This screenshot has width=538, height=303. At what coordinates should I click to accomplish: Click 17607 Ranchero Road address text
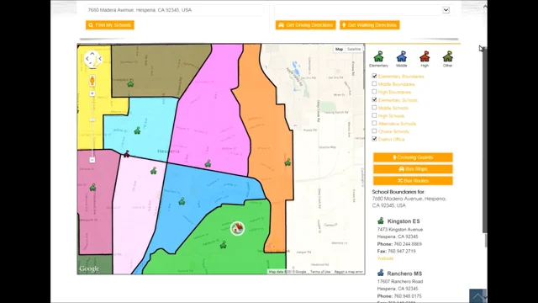(400, 281)
